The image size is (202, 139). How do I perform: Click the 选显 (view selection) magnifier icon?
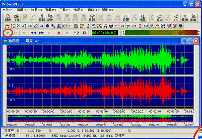(142, 18)
